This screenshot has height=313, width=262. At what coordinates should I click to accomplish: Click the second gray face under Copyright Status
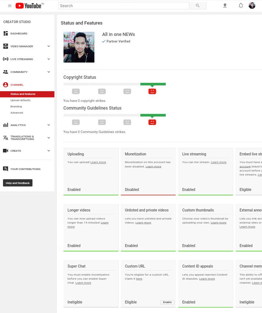pyautogui.click(x=102, y=91)
